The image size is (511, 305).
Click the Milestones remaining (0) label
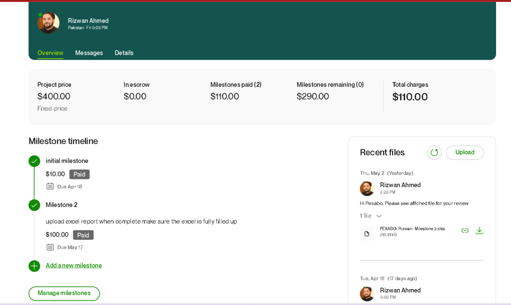(330, 85)
